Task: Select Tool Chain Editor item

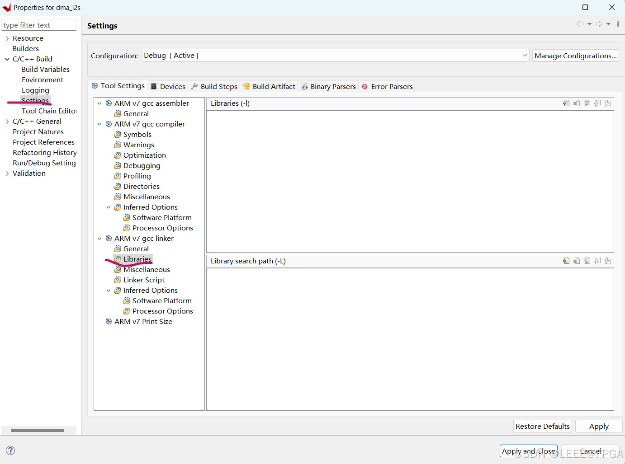Action: click(x=49, y=111)
